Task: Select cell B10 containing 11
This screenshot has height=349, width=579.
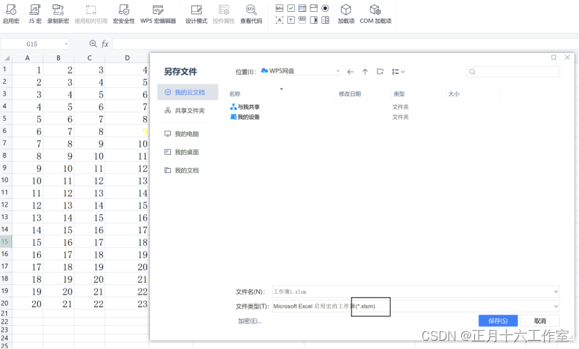Action: 59,181
